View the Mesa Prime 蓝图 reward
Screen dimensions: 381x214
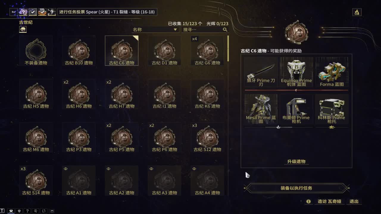click(x=261, y=109)
